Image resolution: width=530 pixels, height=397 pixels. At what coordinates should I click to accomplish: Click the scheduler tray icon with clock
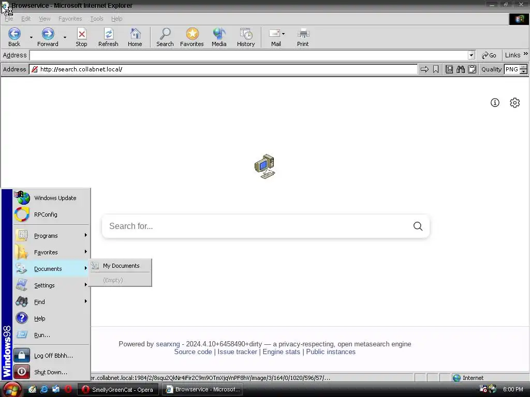pyautogui.click(x=483, y=389)
